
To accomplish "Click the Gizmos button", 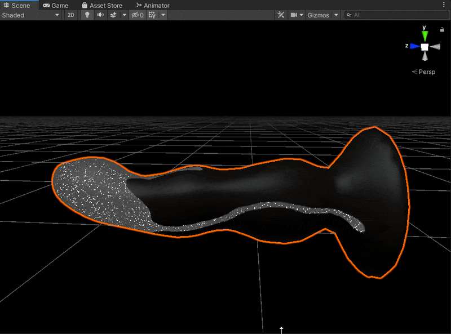I will [x=318, y=15].
